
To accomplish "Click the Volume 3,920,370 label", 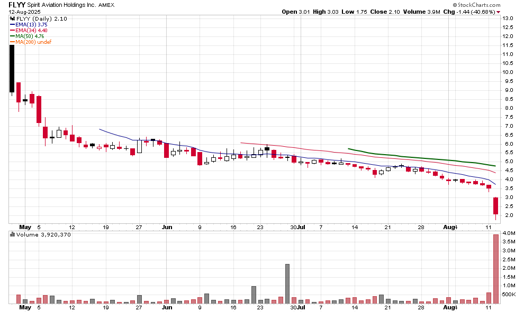I will pyautogui.click(x=43, y=235).
